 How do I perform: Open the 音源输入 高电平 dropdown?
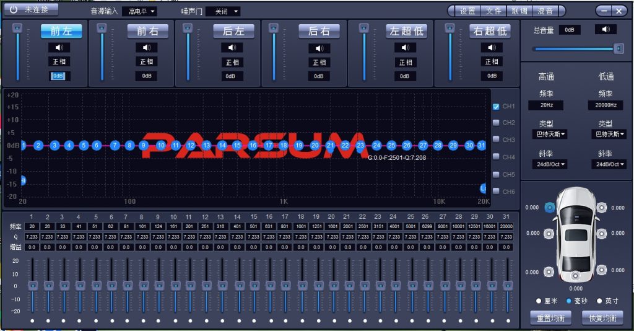point(139,11)
